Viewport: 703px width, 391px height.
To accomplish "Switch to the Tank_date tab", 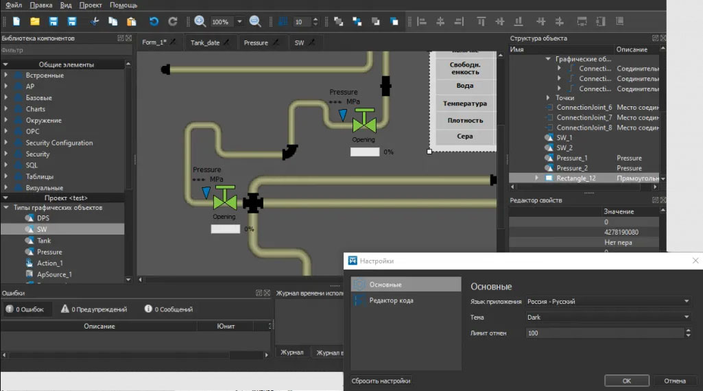I will [205, 43].
